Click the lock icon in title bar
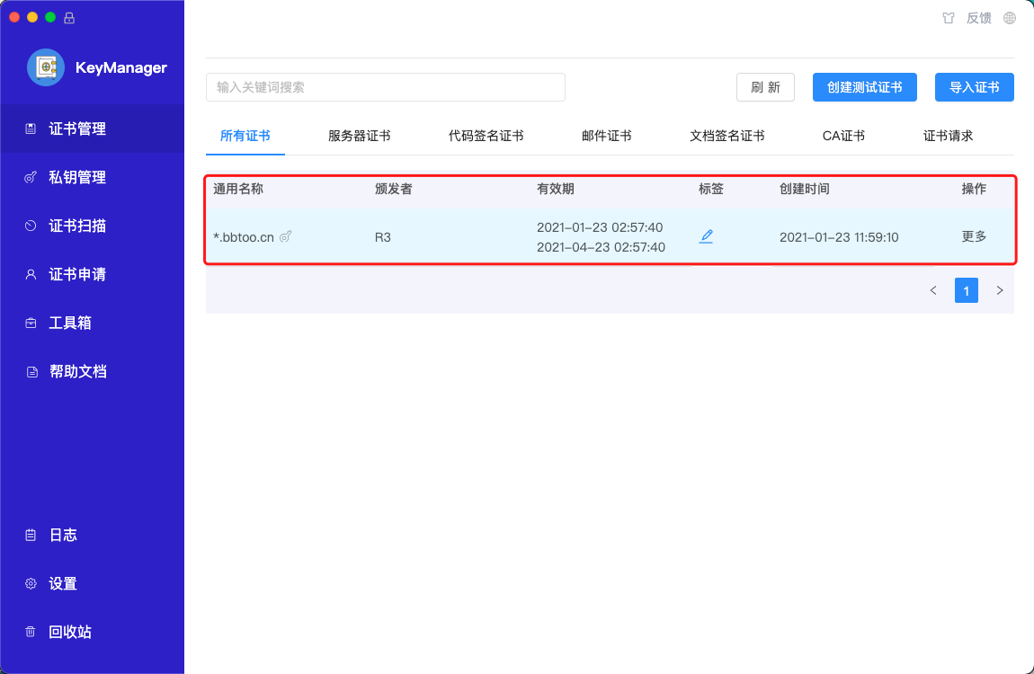The height and width of the screenshot is (674, 1034). (x=70, y=17)
